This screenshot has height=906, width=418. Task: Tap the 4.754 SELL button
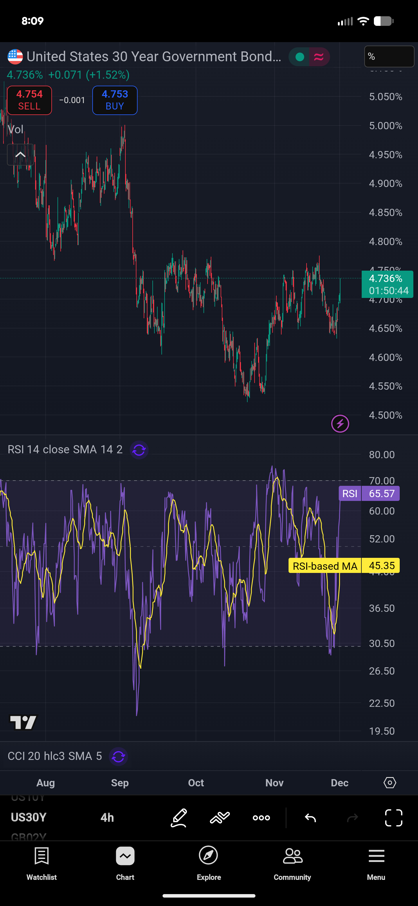(x=30, y=100)
